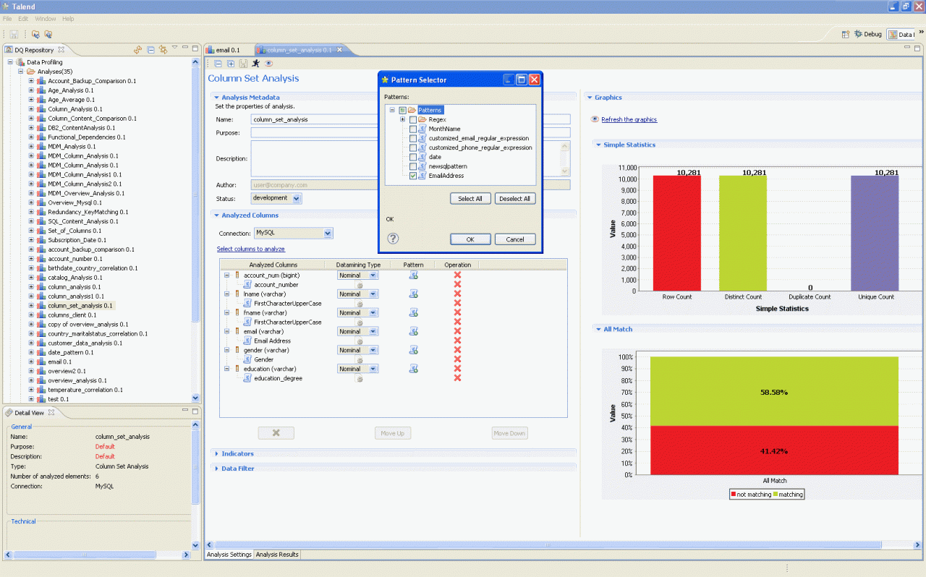Confirm Pattern Selector with OK button

pos(470,239)
